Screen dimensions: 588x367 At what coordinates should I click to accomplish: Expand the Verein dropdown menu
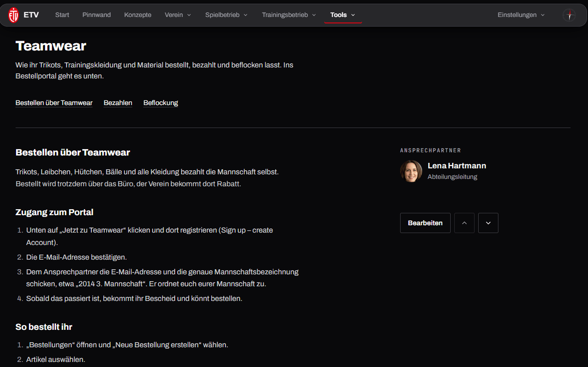(x=178, y=15)
